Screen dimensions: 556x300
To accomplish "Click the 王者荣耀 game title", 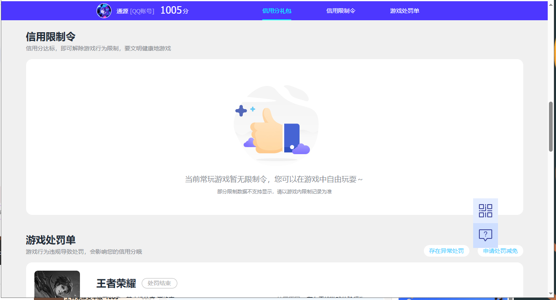I will click(x=116, y=283).
